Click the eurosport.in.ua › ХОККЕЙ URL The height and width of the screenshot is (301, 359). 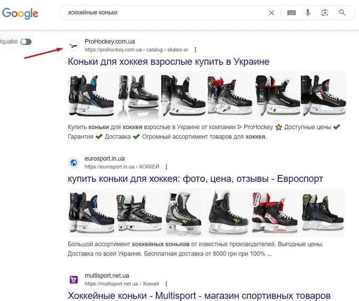[122, 167]
